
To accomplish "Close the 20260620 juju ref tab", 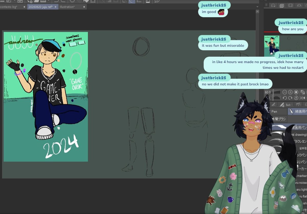I will click(x=55, y=7).
